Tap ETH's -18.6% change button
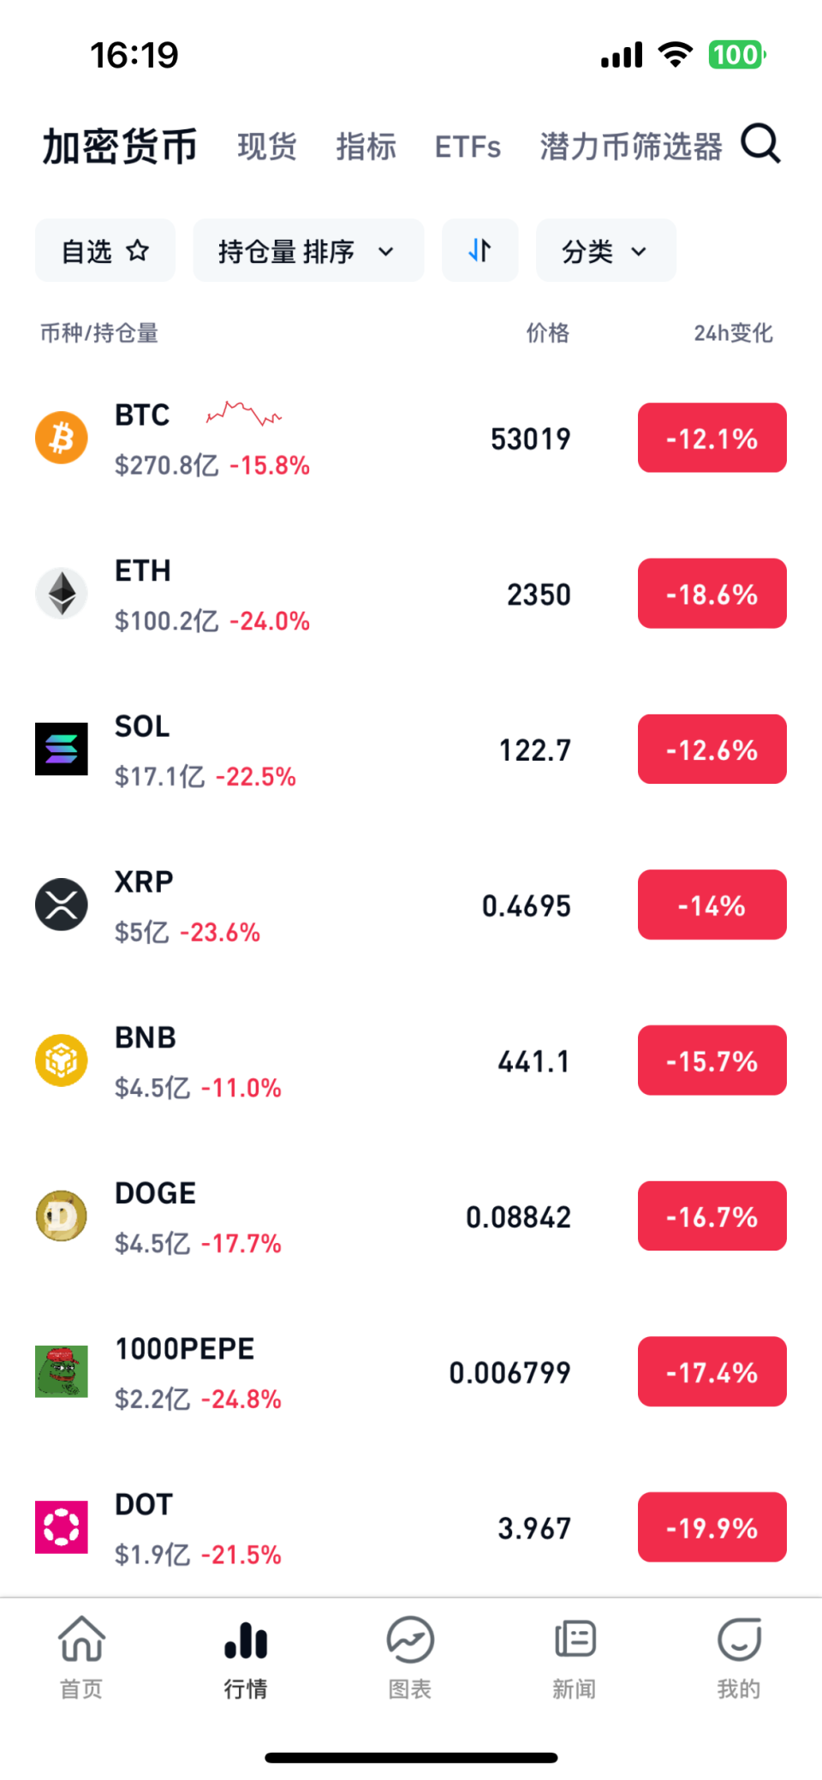822x1780 pixels. [712, 594]
